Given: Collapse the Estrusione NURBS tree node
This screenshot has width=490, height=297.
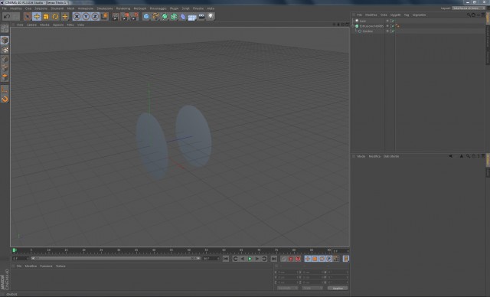Looking at the screenshot, I should pos(354,26).
